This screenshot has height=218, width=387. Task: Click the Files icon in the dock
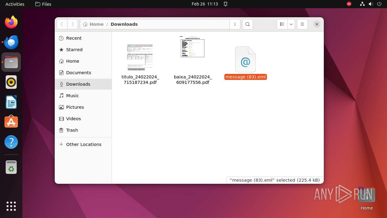(11, 62)
